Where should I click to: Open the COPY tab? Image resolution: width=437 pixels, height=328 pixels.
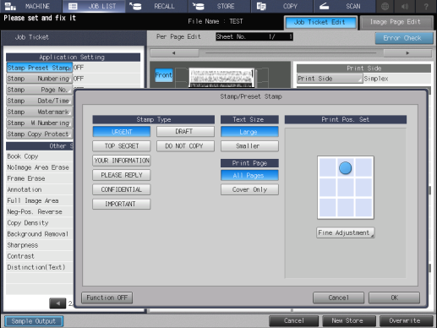282,6
